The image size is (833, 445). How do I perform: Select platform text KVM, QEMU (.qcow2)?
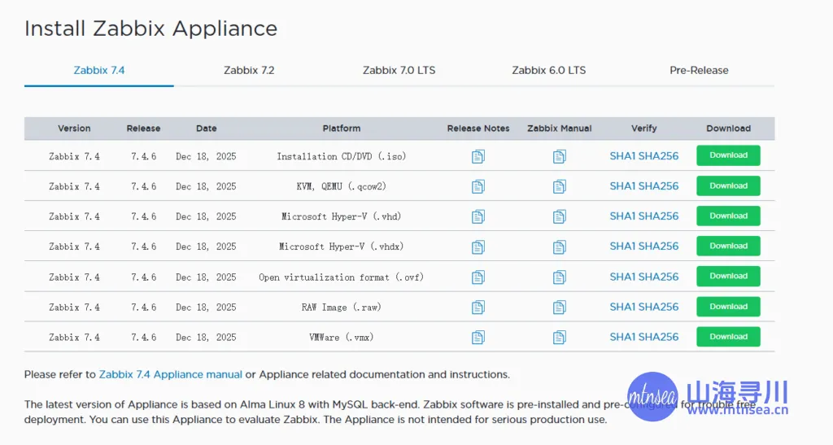tap(342, 186)
